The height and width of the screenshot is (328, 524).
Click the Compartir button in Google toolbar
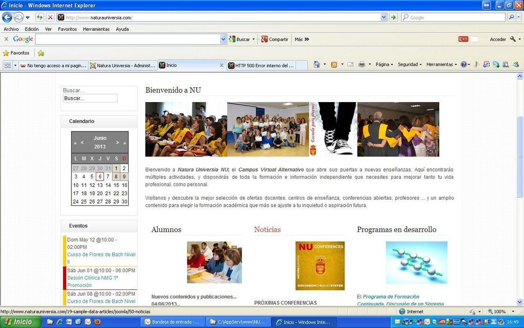coord(275,39)
